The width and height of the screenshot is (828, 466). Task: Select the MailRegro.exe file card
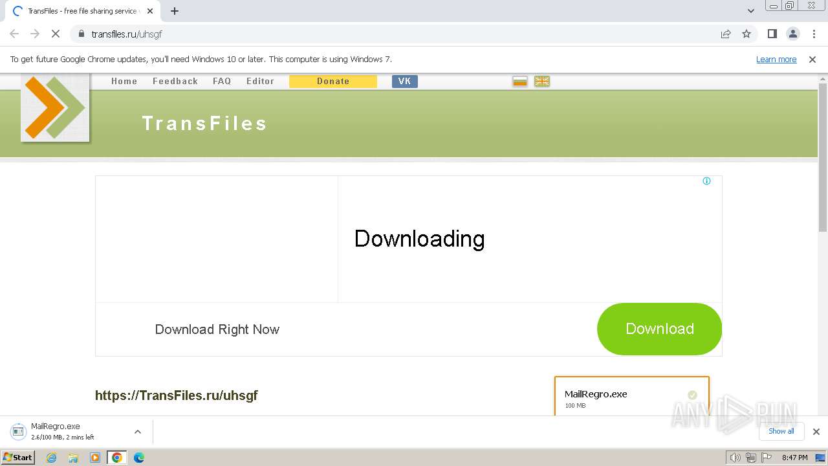pyautogui.click(x=632, y=396)
